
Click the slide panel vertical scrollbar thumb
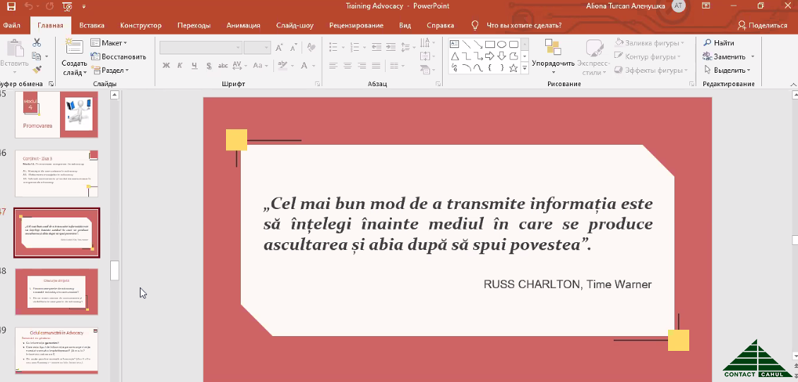(x=115, y=270)
